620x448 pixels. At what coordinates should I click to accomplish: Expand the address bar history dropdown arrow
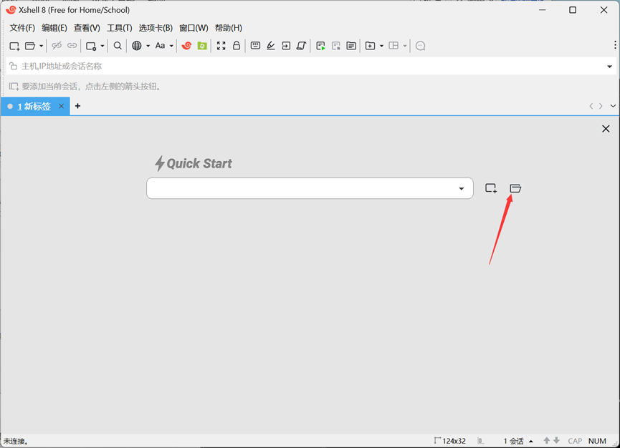click(609, 67)
